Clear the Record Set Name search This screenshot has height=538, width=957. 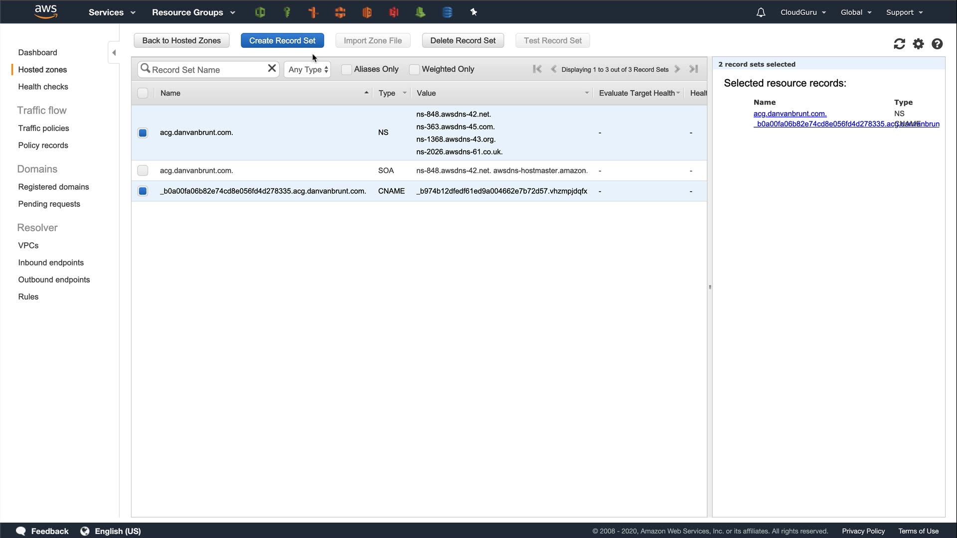(x=272, y=69)
